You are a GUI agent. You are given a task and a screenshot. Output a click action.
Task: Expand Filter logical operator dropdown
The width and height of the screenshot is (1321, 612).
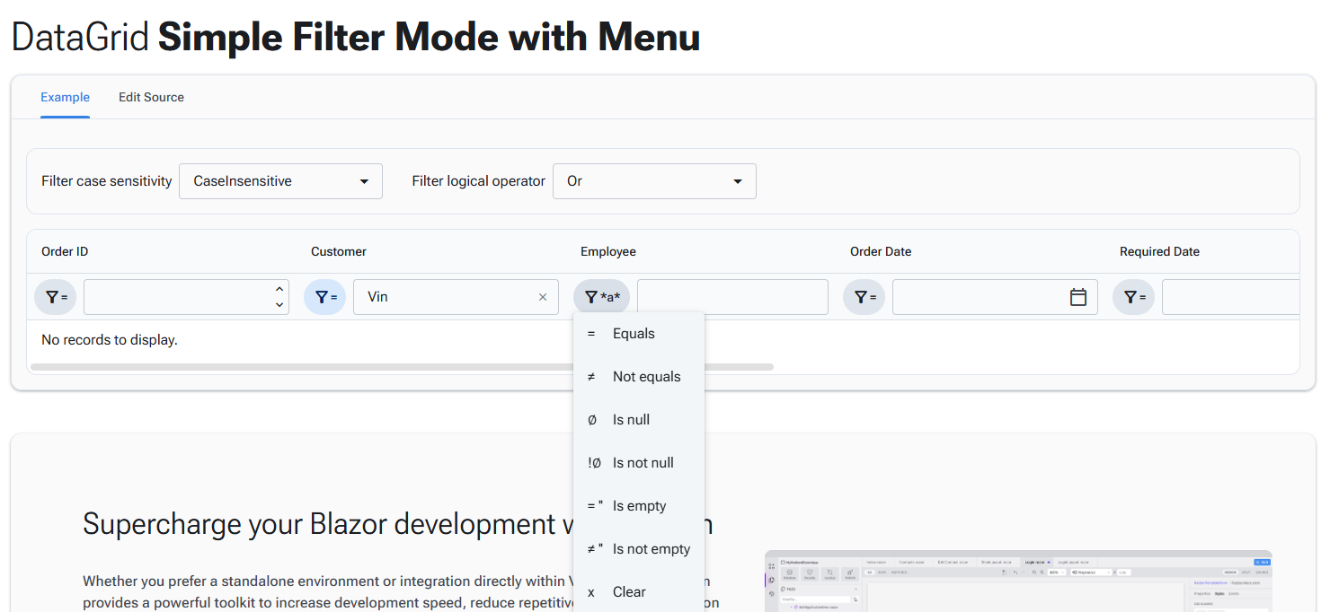pos(654,181)
